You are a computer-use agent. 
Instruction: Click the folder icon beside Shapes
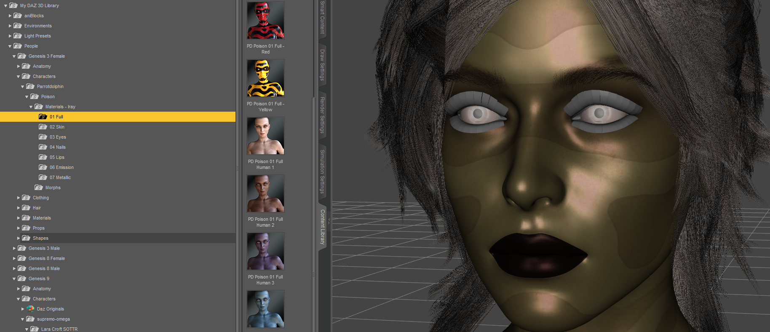(x=26, y=238)
